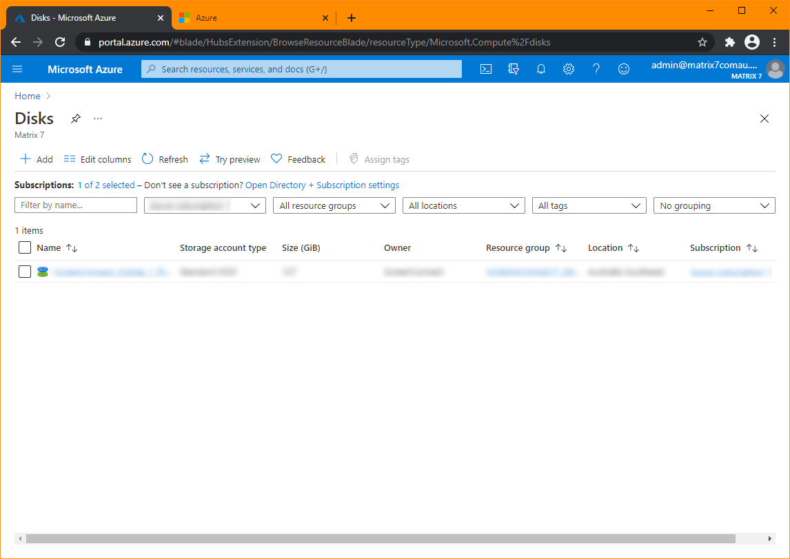Viewport: 790px width, 559px height.
Task: Open the Chrome three-dot menu
Action: (x=774, y=42)
